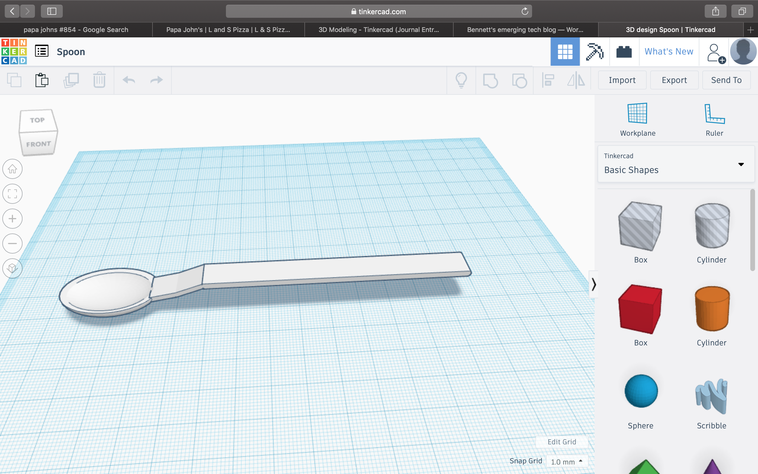The image size is (758, 474).
Task: Collapse the shapes panel chevron
Action: tap(594, 284)
